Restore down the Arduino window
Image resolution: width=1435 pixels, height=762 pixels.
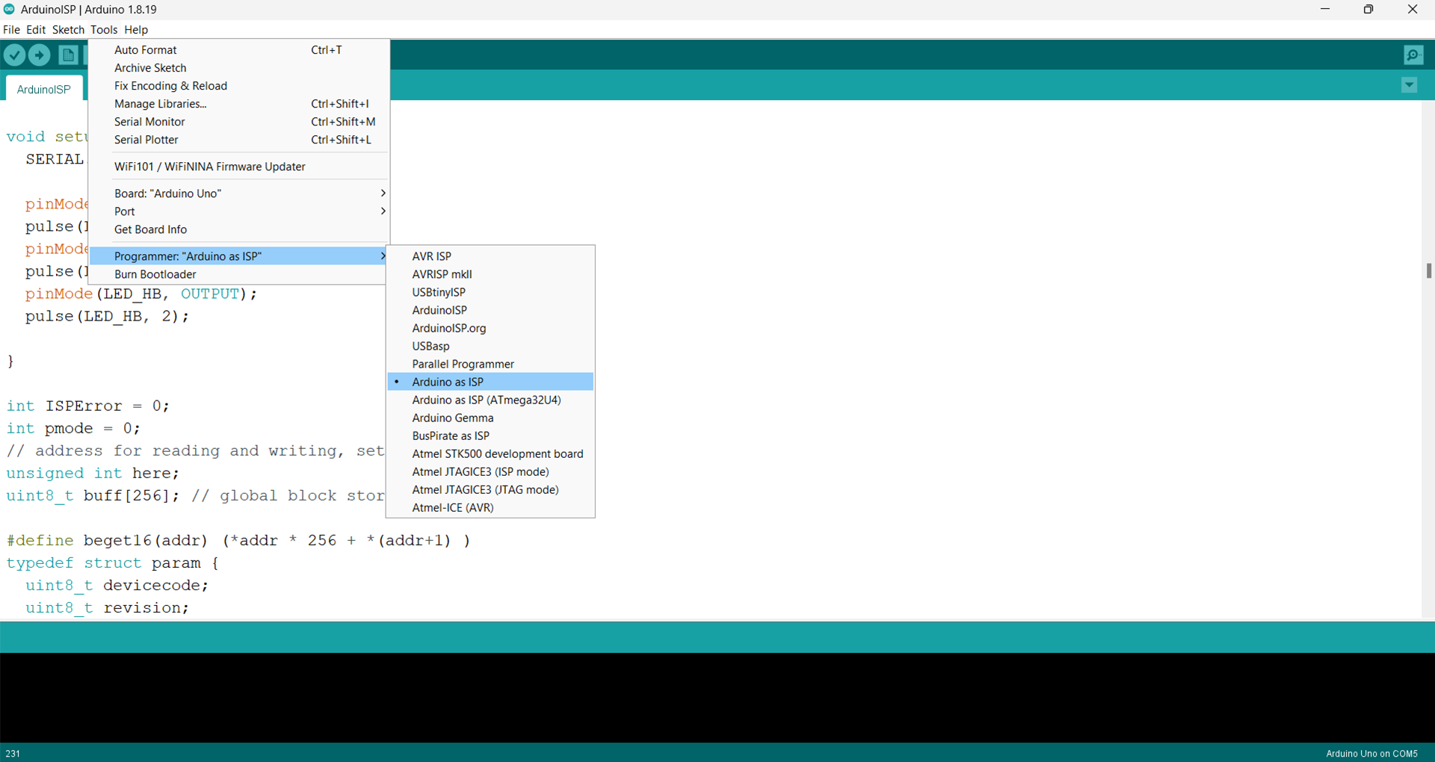pyautogui.click(x=1368, y=10)
